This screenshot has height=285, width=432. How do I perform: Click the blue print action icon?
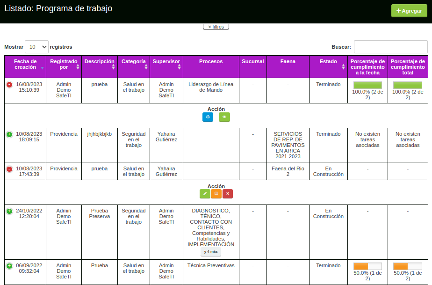[x=208, y=117]
